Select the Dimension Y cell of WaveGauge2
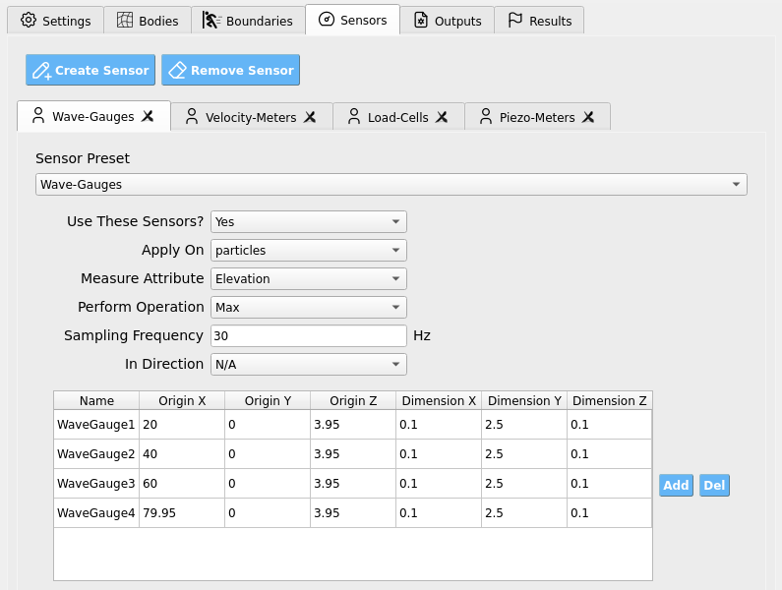Viewport: 782px width, 590px height. [x=524, y=454]
